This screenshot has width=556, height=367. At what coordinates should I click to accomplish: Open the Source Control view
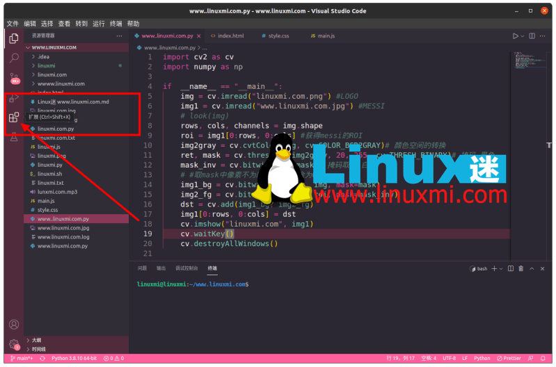click(14, 78)
